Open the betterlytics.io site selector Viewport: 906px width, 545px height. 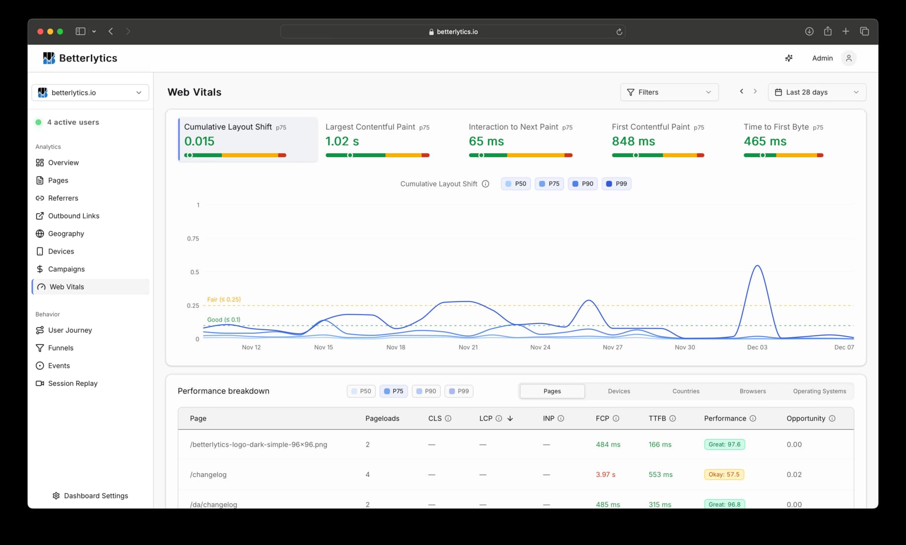coord(90,93)
